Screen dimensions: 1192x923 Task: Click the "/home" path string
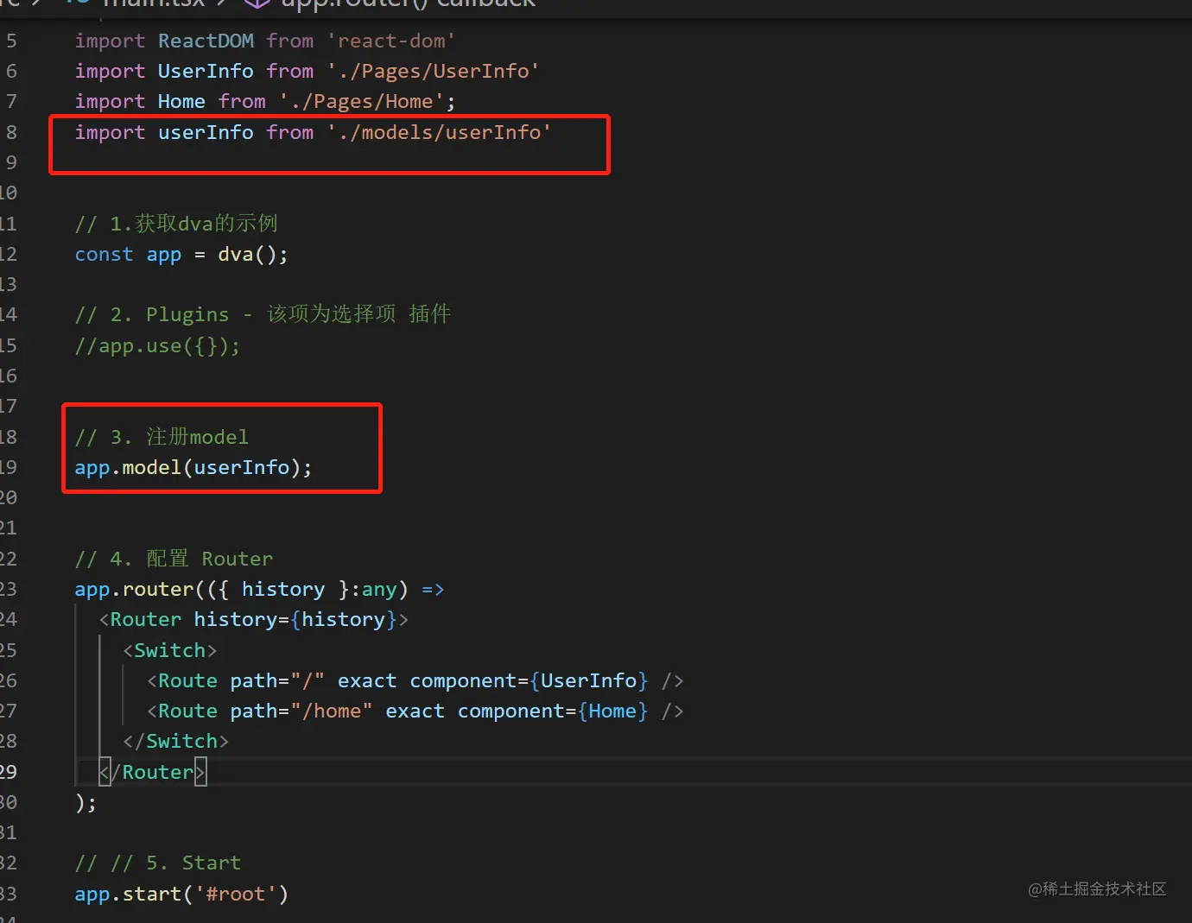tap(332, 711)
